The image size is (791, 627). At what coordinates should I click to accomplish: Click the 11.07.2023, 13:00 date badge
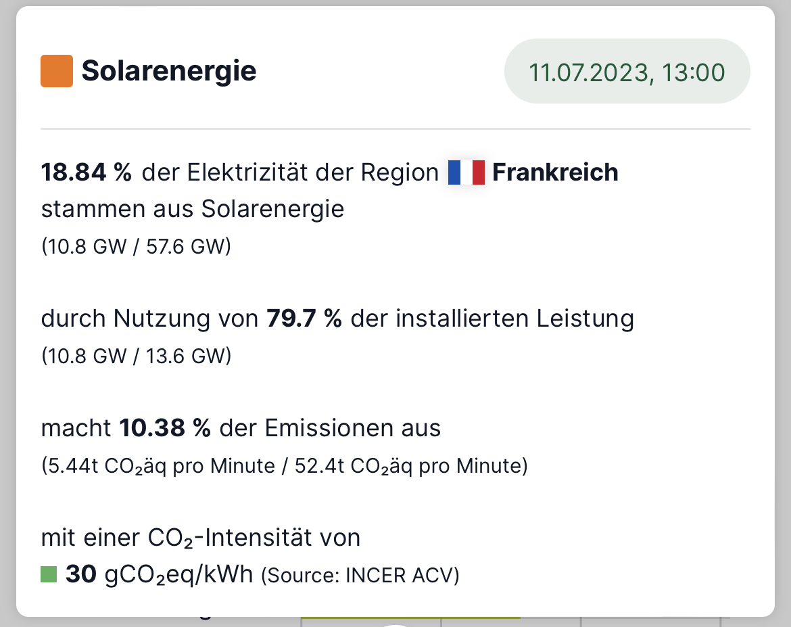(x=627, y=72)
